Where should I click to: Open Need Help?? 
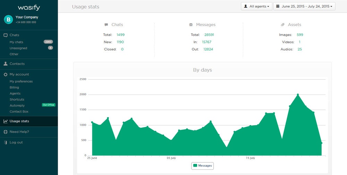coord(19,132)
